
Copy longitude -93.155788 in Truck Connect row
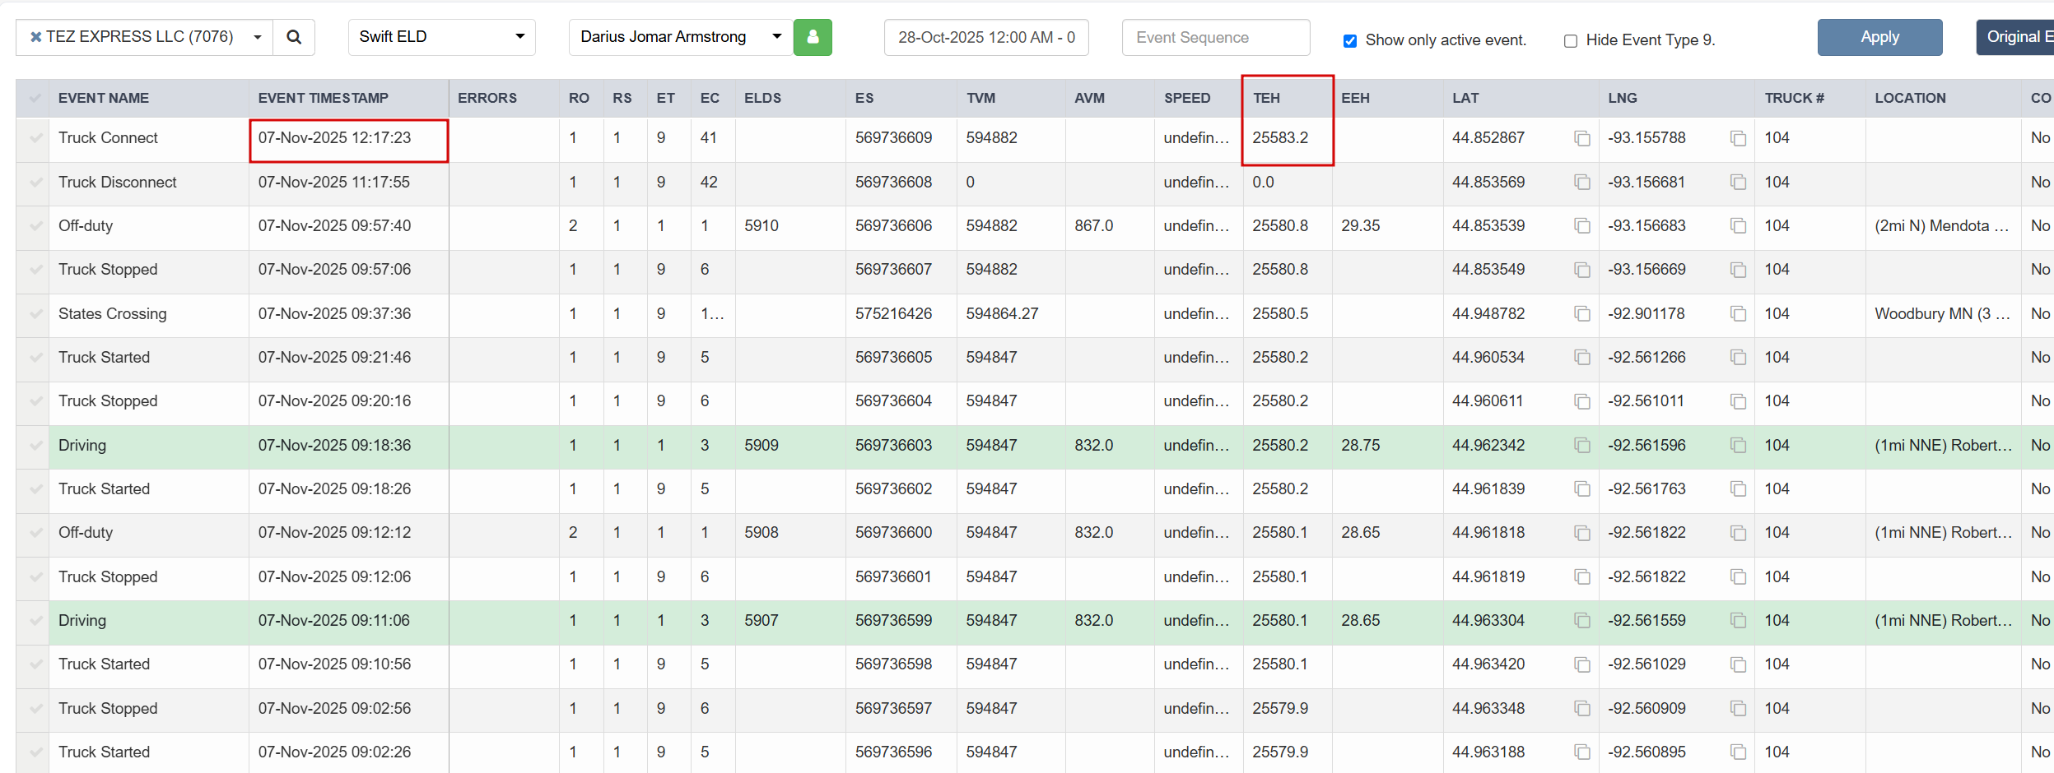[1738, 138]
